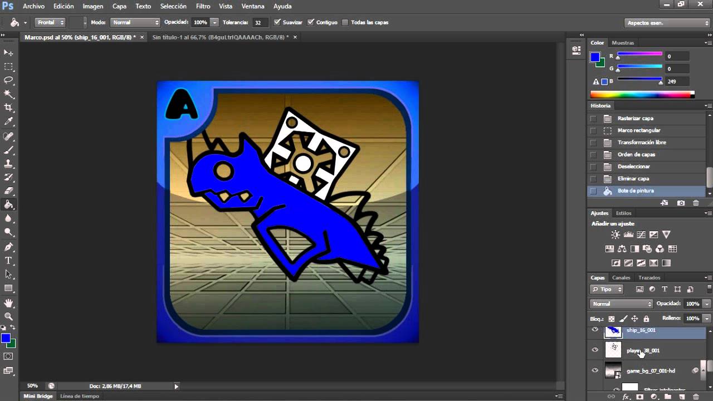The height and width of the screenshot is (401, 713).
Task: Open the Filtro menu
Action: pos(203,6)
